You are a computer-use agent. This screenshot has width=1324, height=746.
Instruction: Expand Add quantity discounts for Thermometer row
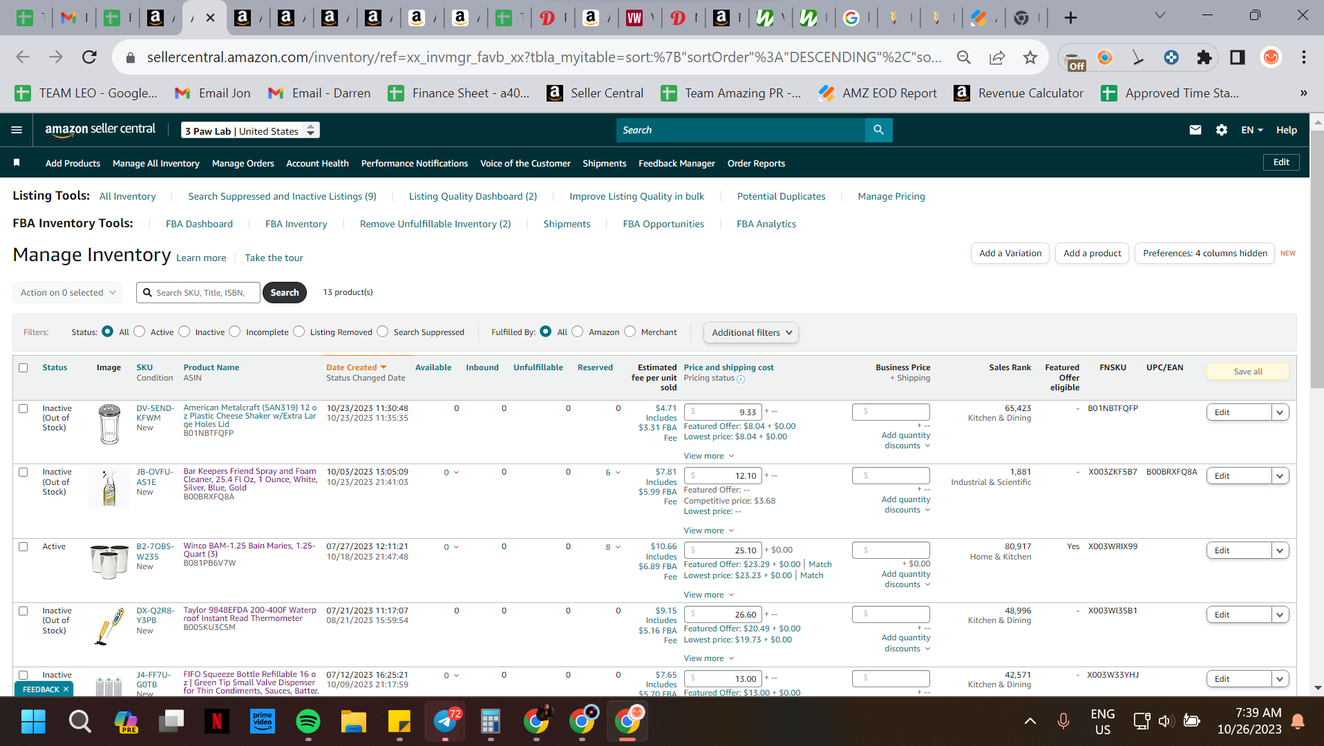[x=907, y=643]
